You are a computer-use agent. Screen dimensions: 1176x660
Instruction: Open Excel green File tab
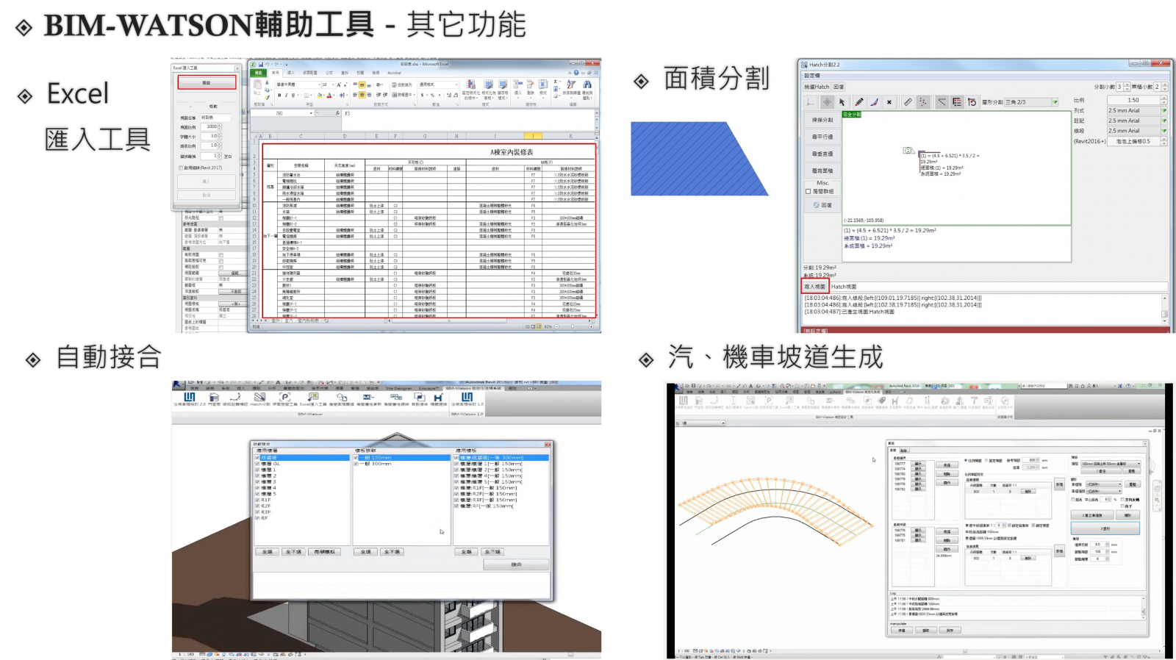point(258,73)
